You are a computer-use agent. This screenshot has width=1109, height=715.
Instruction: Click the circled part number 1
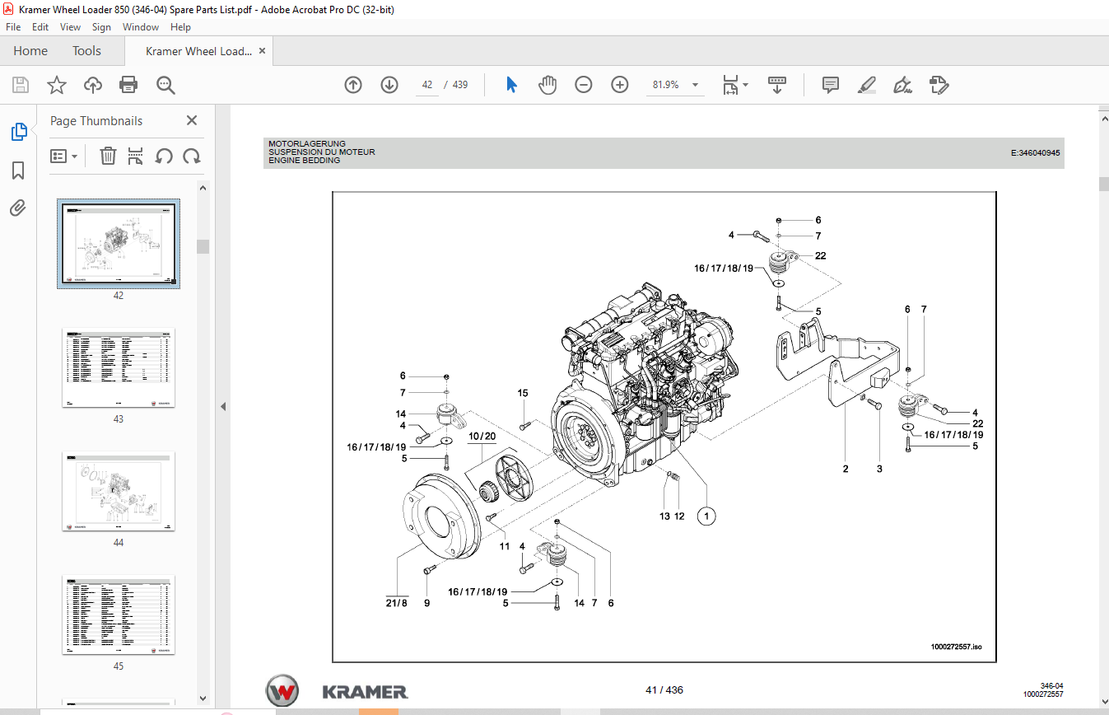pos(706,516)
